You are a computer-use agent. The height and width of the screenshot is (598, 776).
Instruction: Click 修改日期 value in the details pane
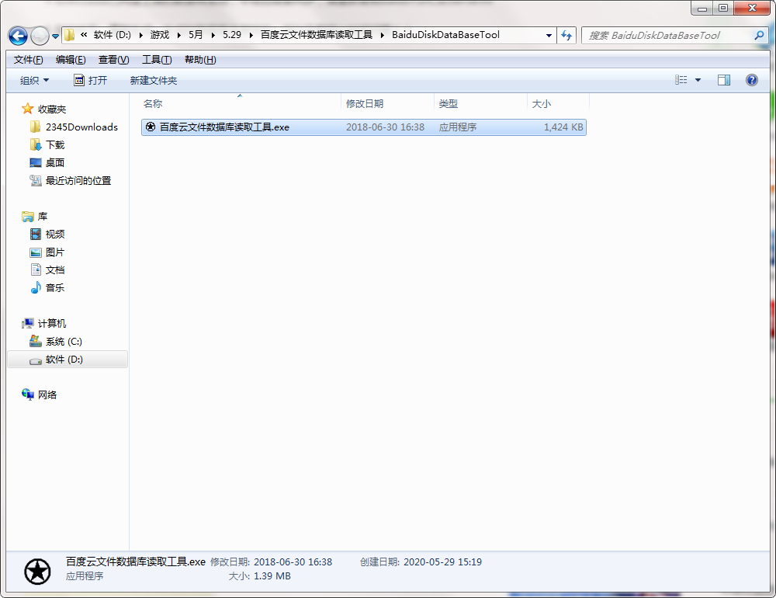(293, 561)
